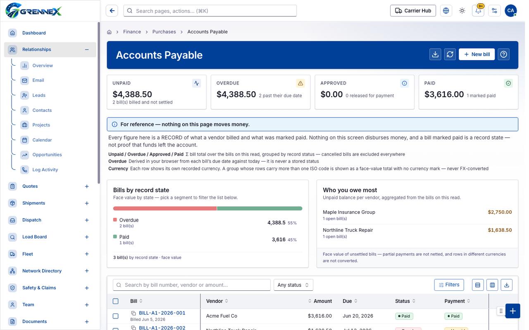Open the notifications bell icon

click(478, 11)
